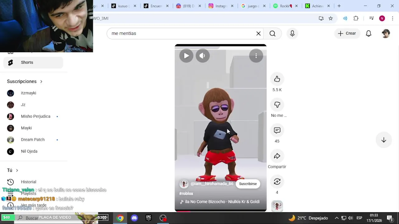Open Mayki subscription channel
399x224 pixels.
coord(33,128)
